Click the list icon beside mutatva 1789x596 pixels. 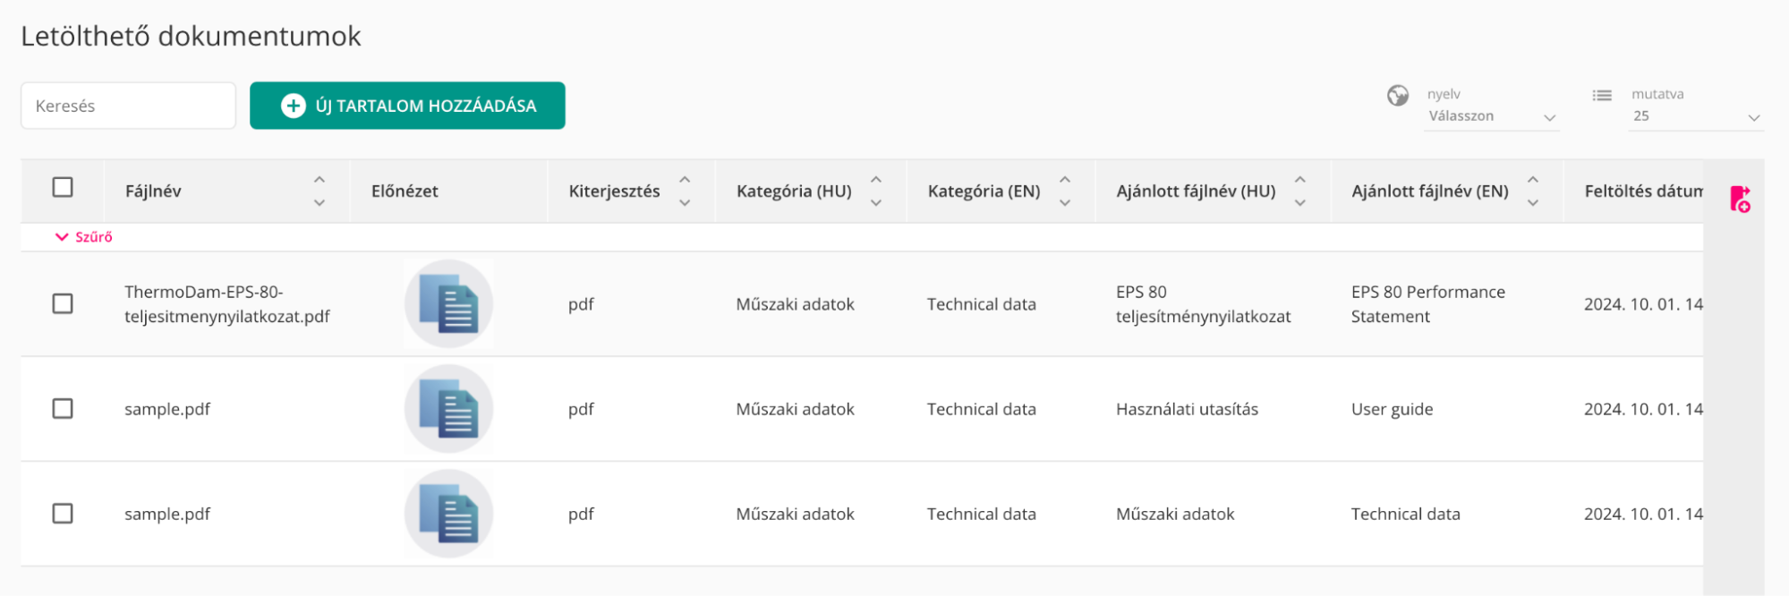point(1601,96)
